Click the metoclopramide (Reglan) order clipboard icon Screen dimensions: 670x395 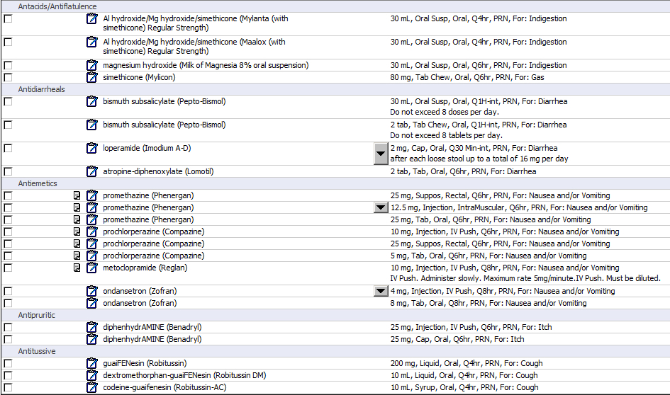92,268
